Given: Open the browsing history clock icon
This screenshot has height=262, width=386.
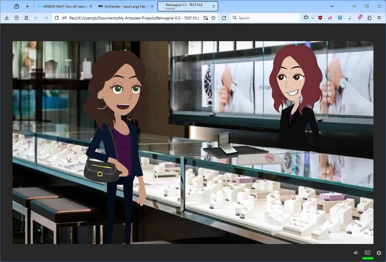Looking at the screenshot, I should click(17, 18).
